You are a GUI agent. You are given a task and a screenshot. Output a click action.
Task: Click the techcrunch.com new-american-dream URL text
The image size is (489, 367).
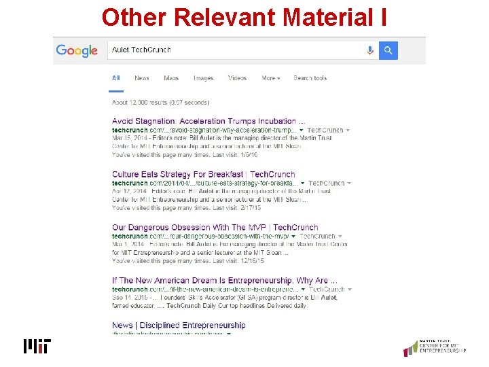coord(205,290)
